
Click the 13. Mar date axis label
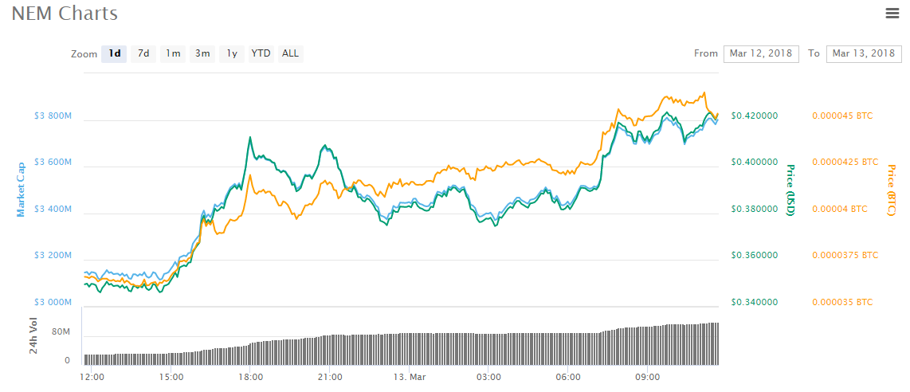point(409,377)
